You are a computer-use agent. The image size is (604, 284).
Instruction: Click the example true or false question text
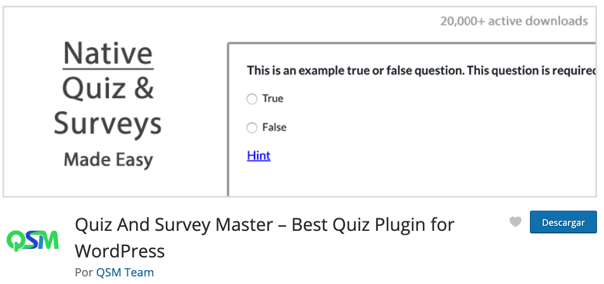421,71
